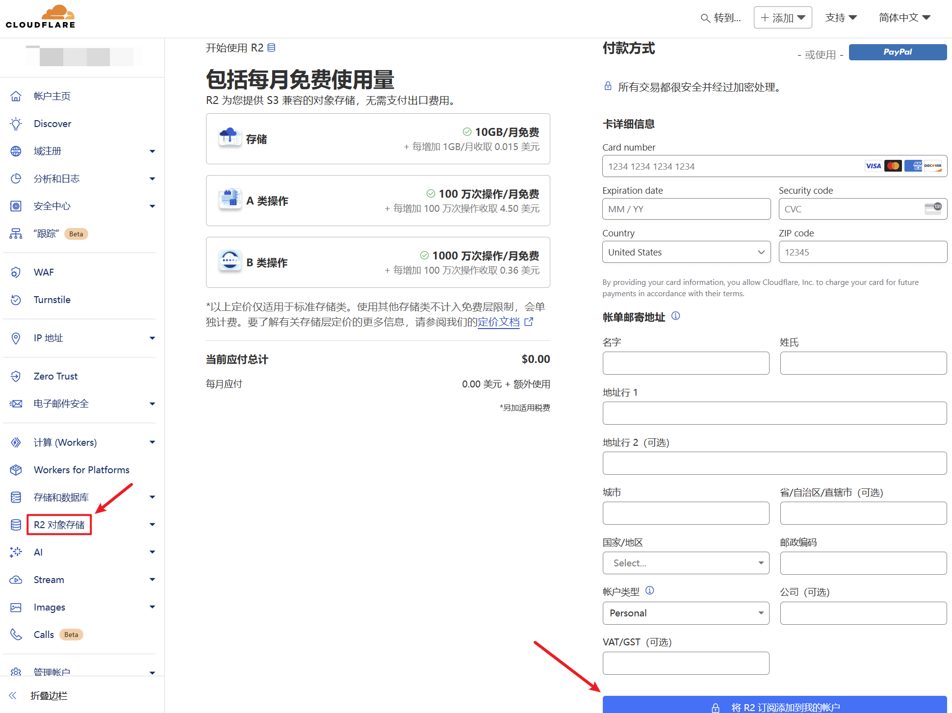This screenshot has width=952, height=713.
Task: Collapse the sidebar via 折叠边栏 icon
Action: (x=13, y=695)
